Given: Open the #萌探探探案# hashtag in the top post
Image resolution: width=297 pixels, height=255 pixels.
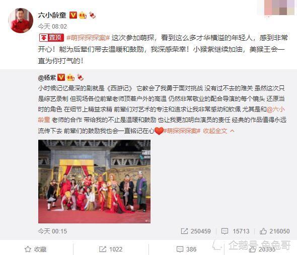Looking at the screenshot, I should pyautogui.click(x=88, y=38).
